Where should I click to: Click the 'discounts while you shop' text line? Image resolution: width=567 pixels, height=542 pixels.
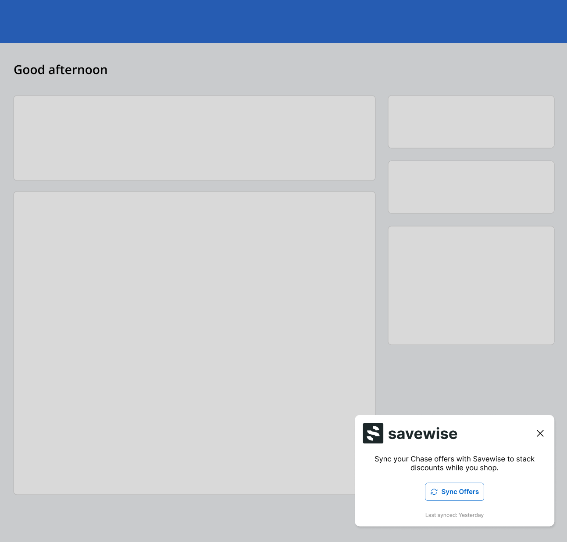click(x=454, y=468)
